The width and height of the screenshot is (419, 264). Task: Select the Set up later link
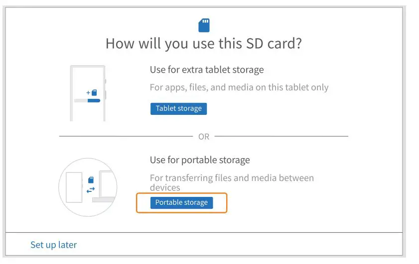pyautogui.click(x=53, y=245)
